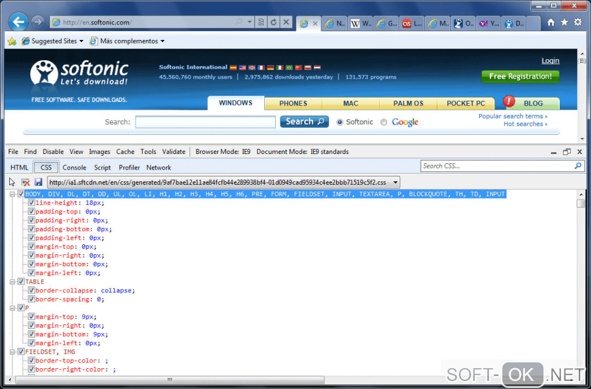Screen dimensions: 591x389
Task: Switch to the Wikipedia browser tab
Action: 361,23
